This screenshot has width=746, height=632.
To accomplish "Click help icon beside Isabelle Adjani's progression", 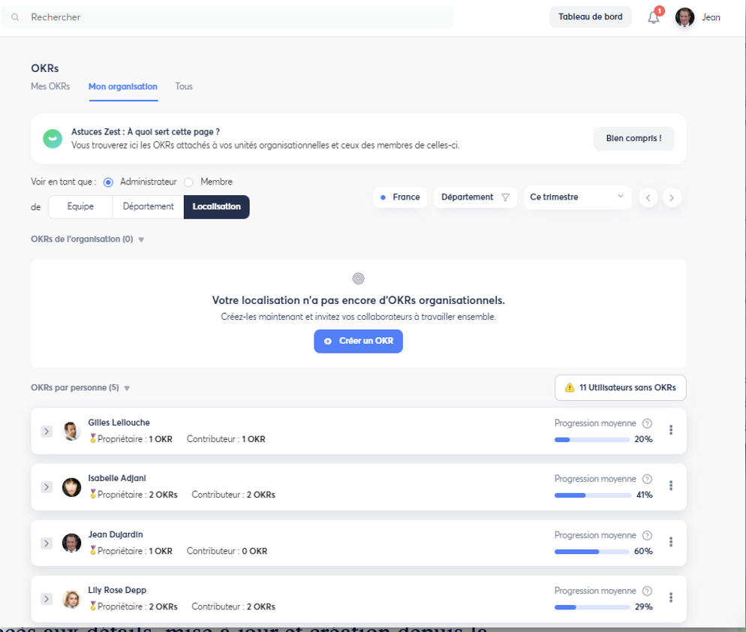I will click(648, 479).
